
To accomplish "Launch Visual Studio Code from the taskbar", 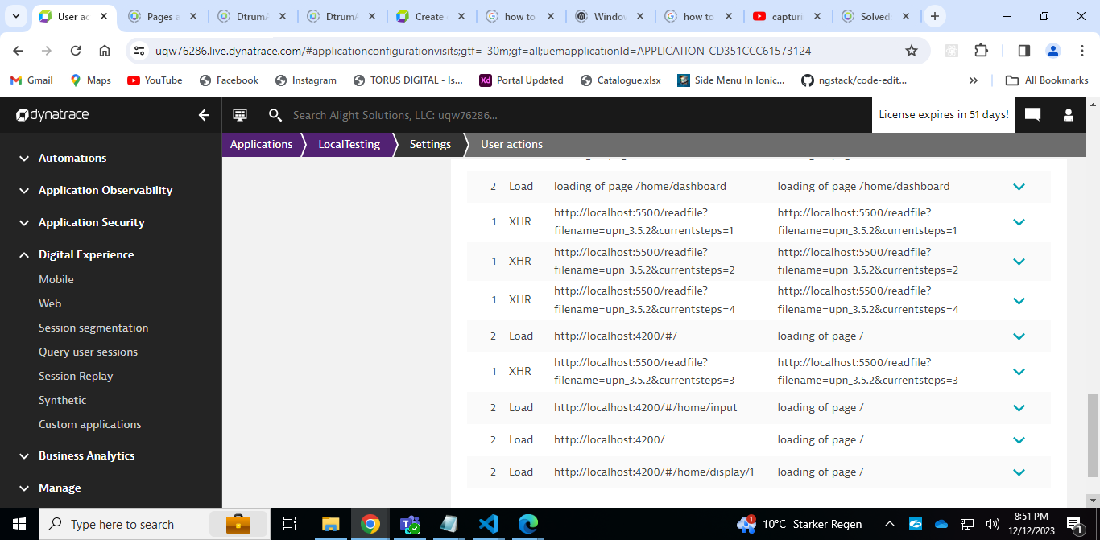I will [489, 524].
